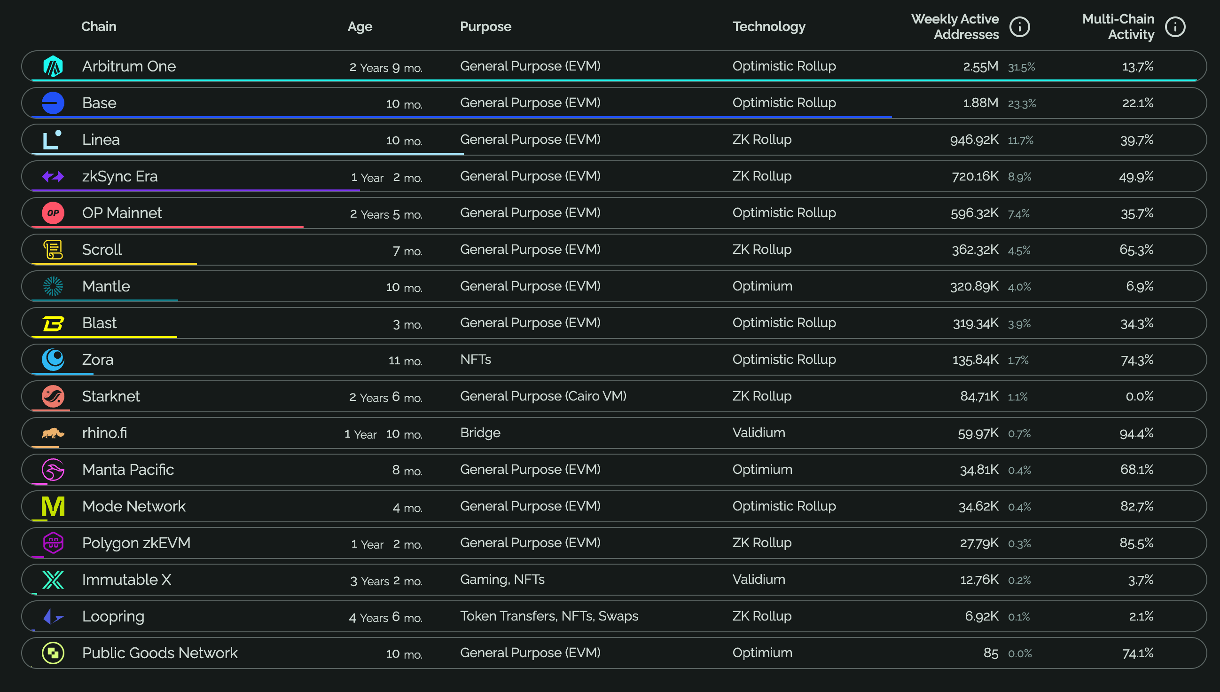This screenshot has width=1220, height=692.
Task: Click the 2 Years 9 mo. age cell
Action: pos(386,68)
